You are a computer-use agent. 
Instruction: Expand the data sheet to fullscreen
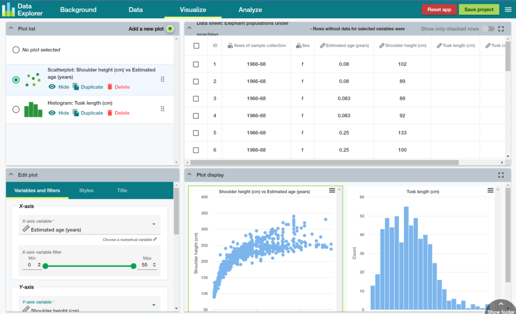point(501,29)
